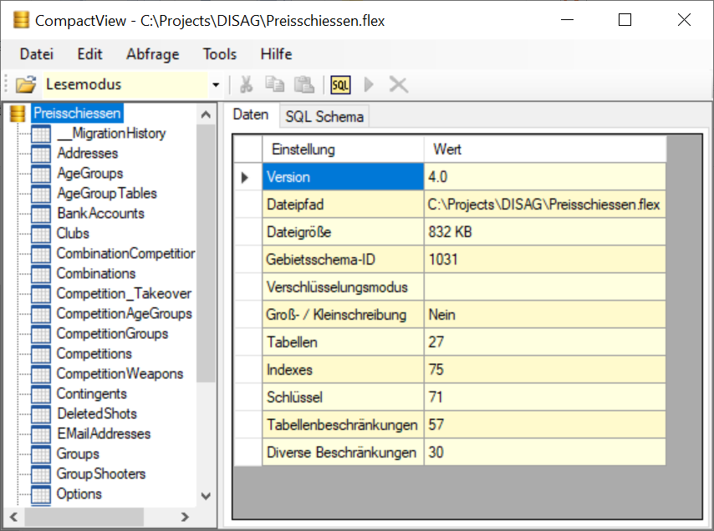This screenshot has height=531, width=714.
Task: Open the Datei menu
Action: (36, 54)
